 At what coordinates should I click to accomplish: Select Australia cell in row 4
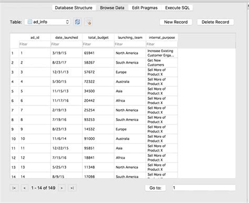130,82
